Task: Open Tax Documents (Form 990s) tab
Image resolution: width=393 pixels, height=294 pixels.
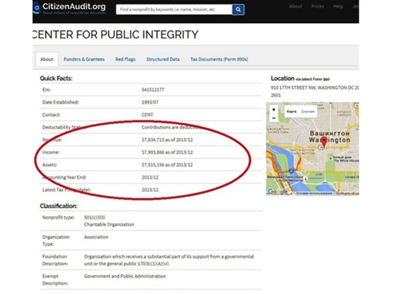Action: coord(219,59)
